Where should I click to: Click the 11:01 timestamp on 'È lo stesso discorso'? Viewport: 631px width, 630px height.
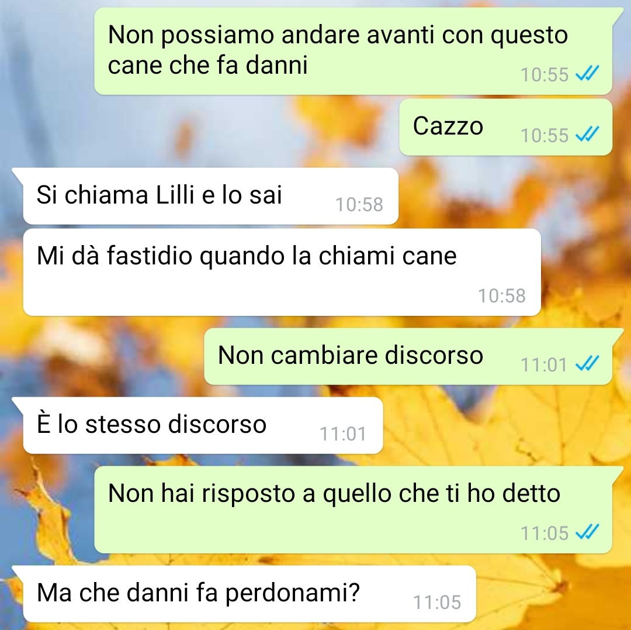click(344, 434)
